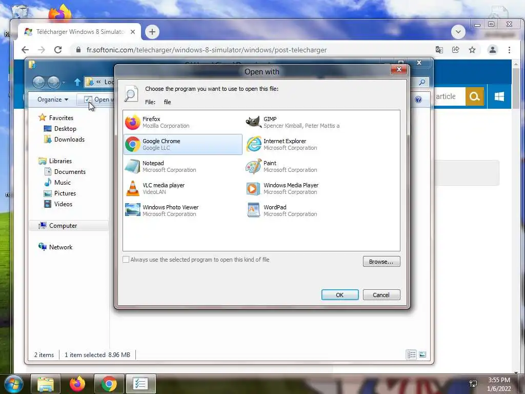
Task: Choose Windows Media Player entry
Action: coord(304,189)
